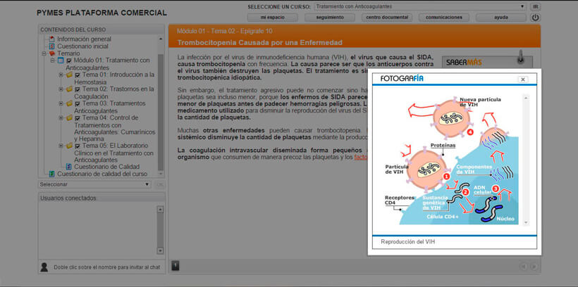The width and height of the screenshot is (578, 287).
Task: Click the red Temario book icon
Action: coord(52,53)
